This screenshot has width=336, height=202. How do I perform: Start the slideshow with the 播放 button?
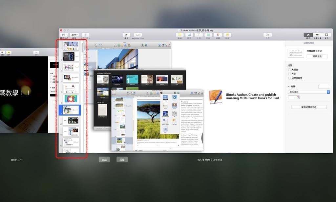pos(126,35)
